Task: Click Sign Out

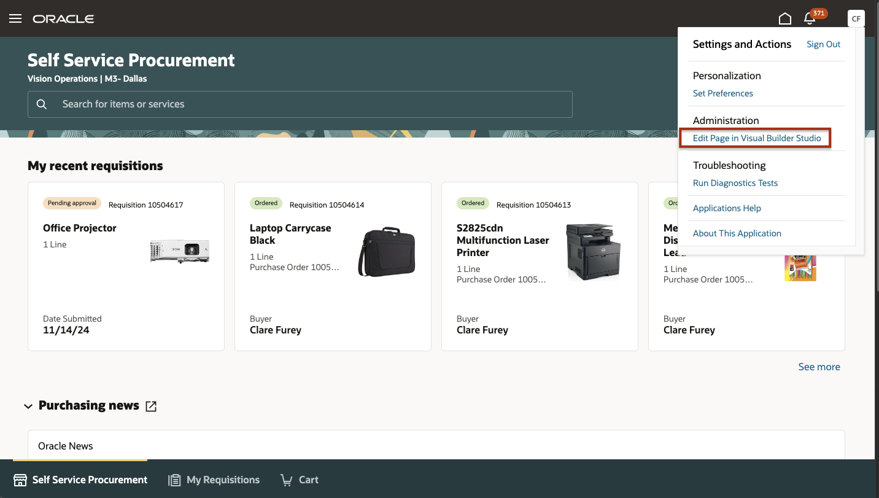Action: 824,44
